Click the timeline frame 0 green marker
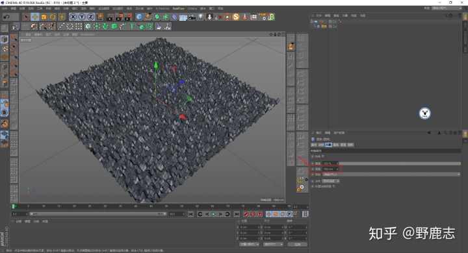Screen dimensions: 468x253 [x=13, y=206]
